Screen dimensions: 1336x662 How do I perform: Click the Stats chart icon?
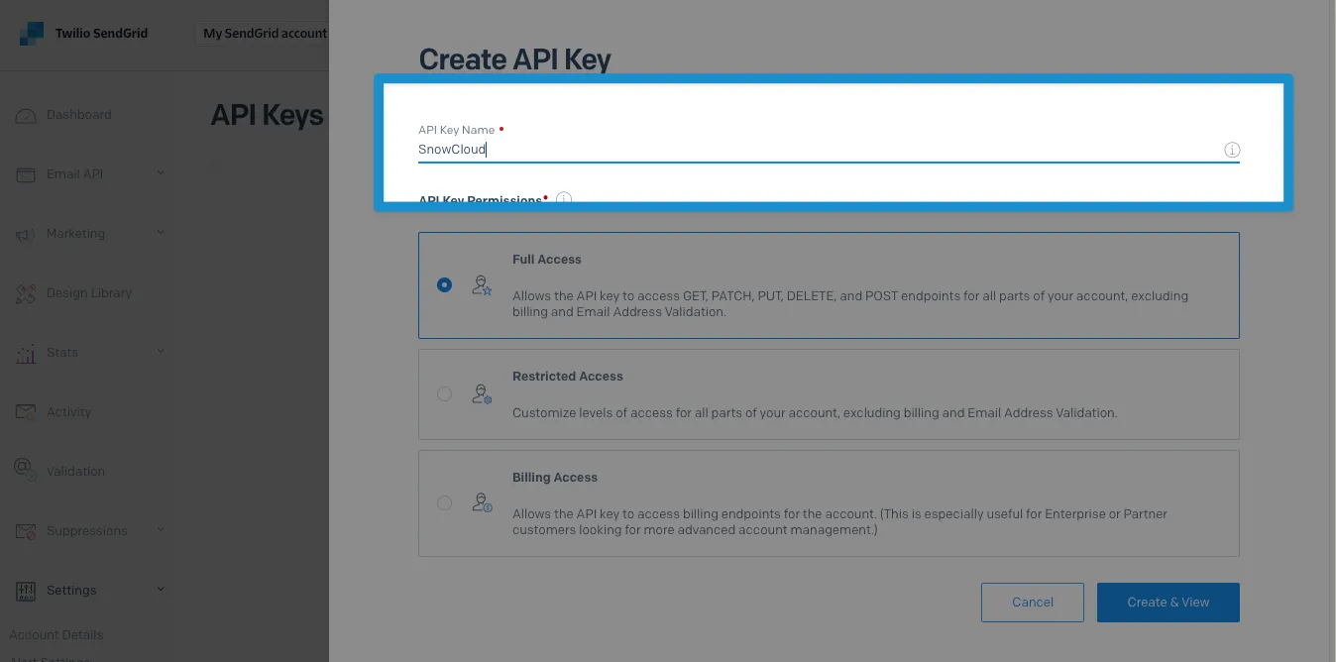(x=27, y=354)
